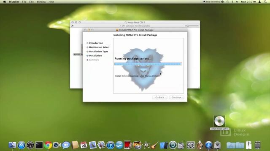The width and height of the screenshot is (270, 151).
Task: Launch iChat speech-bubble icon in dock
Action: [66, 145]
